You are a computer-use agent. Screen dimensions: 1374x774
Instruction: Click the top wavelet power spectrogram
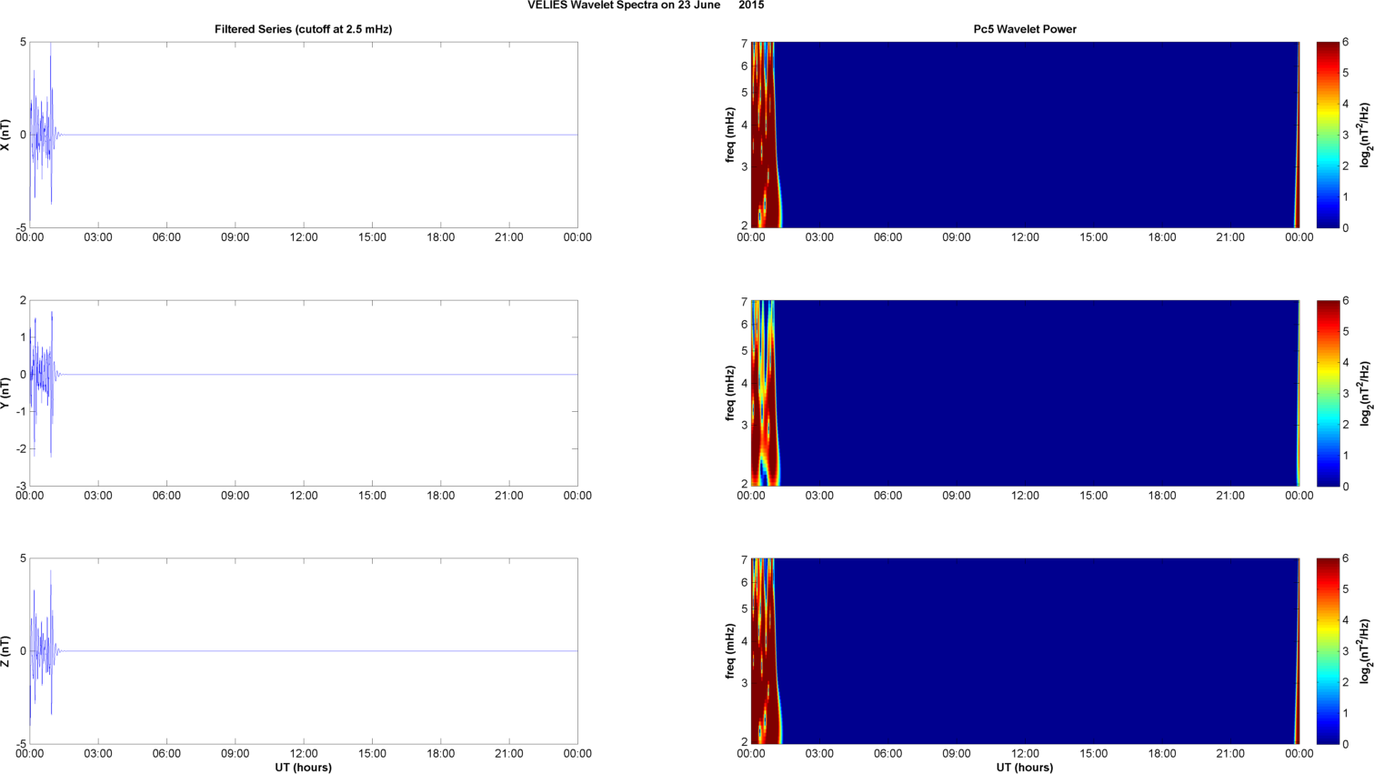click(1025, 135)
